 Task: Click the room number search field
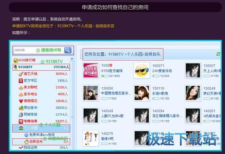[x=39, y=50]
